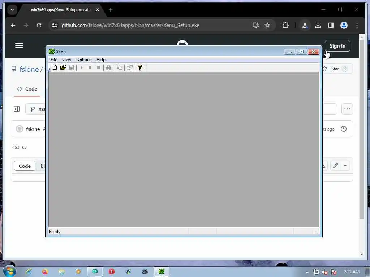
Task: Close the Xenu_Setup.exe browser tab
Action: pyautogui.click(x=98, y=10)
